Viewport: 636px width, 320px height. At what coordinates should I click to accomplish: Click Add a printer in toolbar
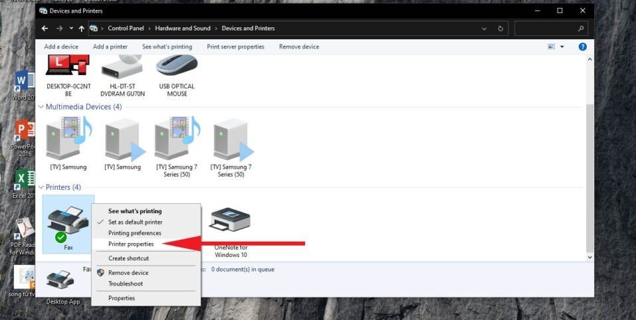[110, 46]
